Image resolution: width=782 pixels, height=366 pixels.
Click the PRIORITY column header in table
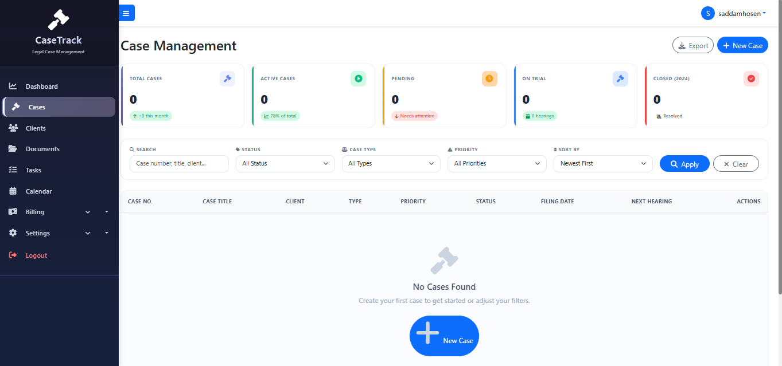(x=413, y=202)
